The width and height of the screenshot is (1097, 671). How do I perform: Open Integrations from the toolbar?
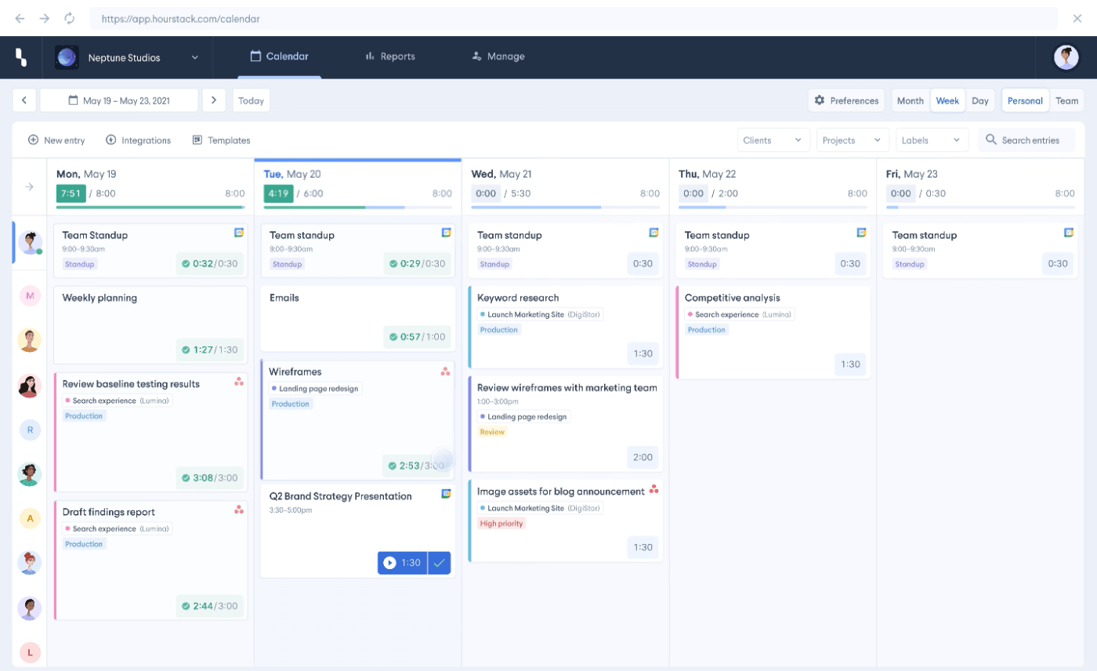[x=138, y=140]
